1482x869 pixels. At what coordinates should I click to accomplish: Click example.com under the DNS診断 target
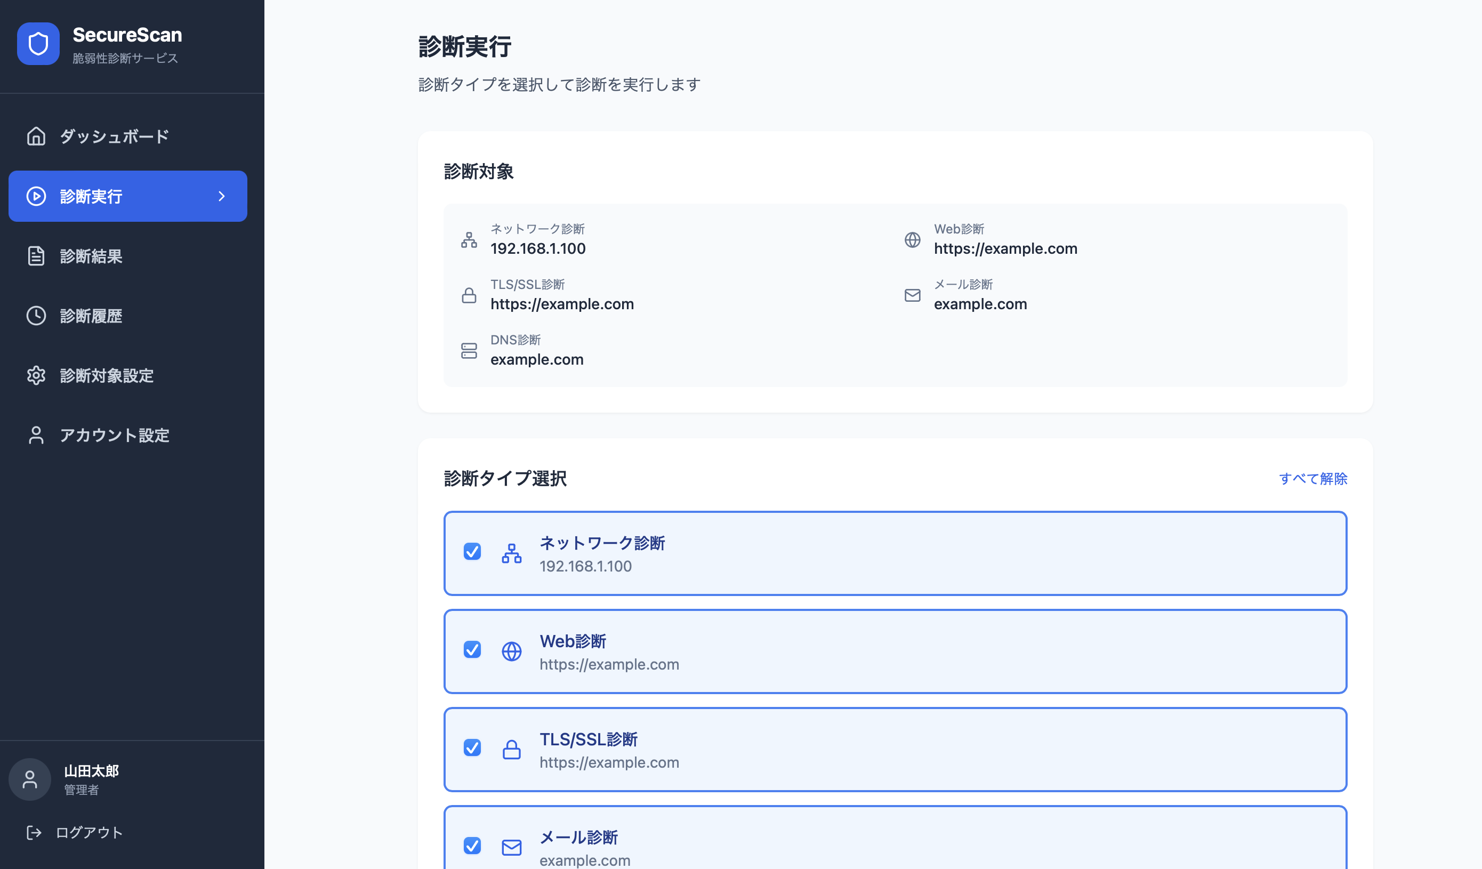537,359
